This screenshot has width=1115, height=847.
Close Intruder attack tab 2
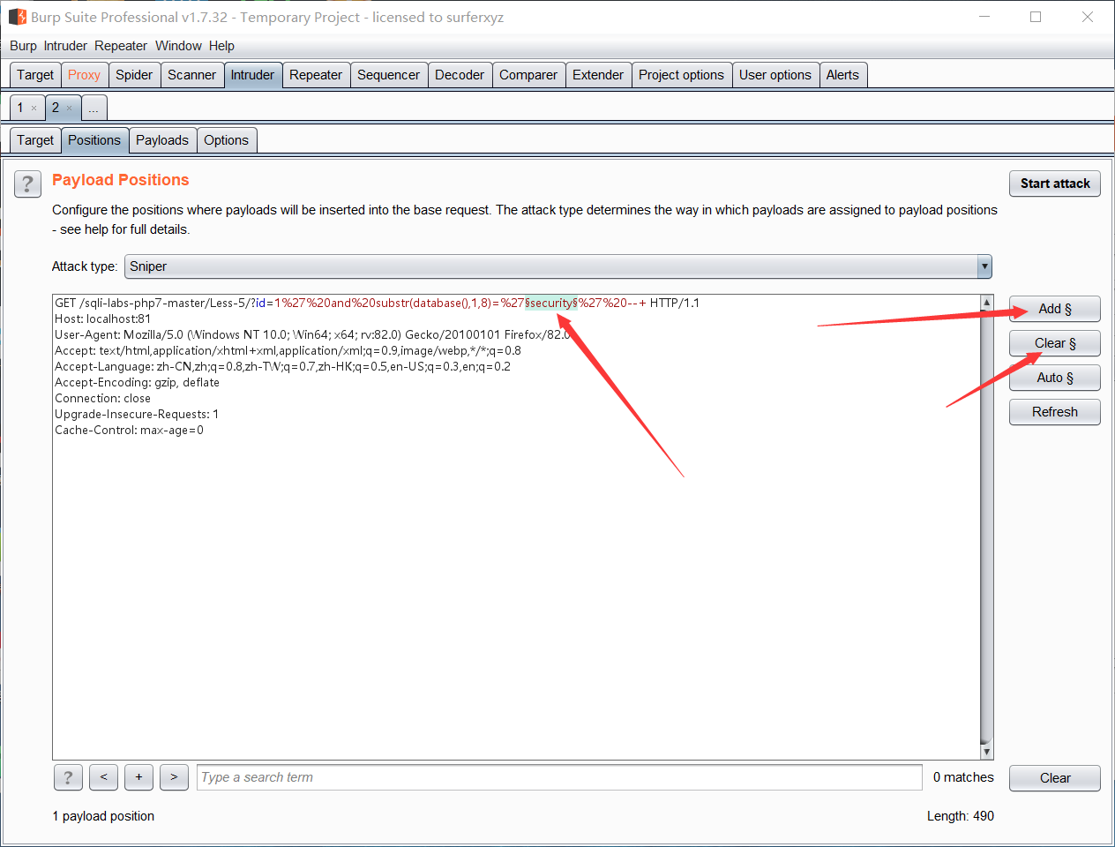click(x=70, y=108)
